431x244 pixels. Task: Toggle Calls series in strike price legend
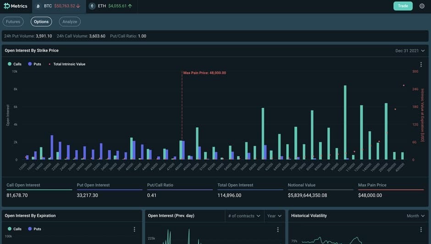[x=15, y=64]
